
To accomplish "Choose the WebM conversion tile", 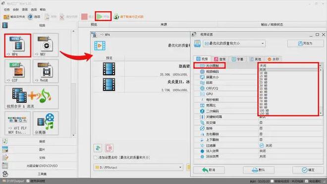I will point(46,71).
